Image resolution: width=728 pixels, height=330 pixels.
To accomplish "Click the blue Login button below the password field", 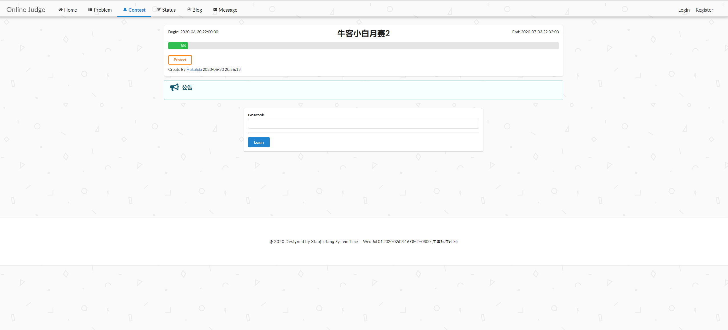I will 258,142.
